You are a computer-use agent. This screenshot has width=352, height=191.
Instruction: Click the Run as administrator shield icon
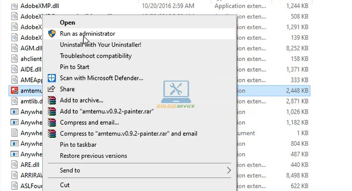(52, 34)
